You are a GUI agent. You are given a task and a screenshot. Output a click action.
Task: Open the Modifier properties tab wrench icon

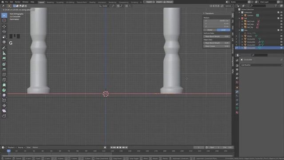click(237, 92)
